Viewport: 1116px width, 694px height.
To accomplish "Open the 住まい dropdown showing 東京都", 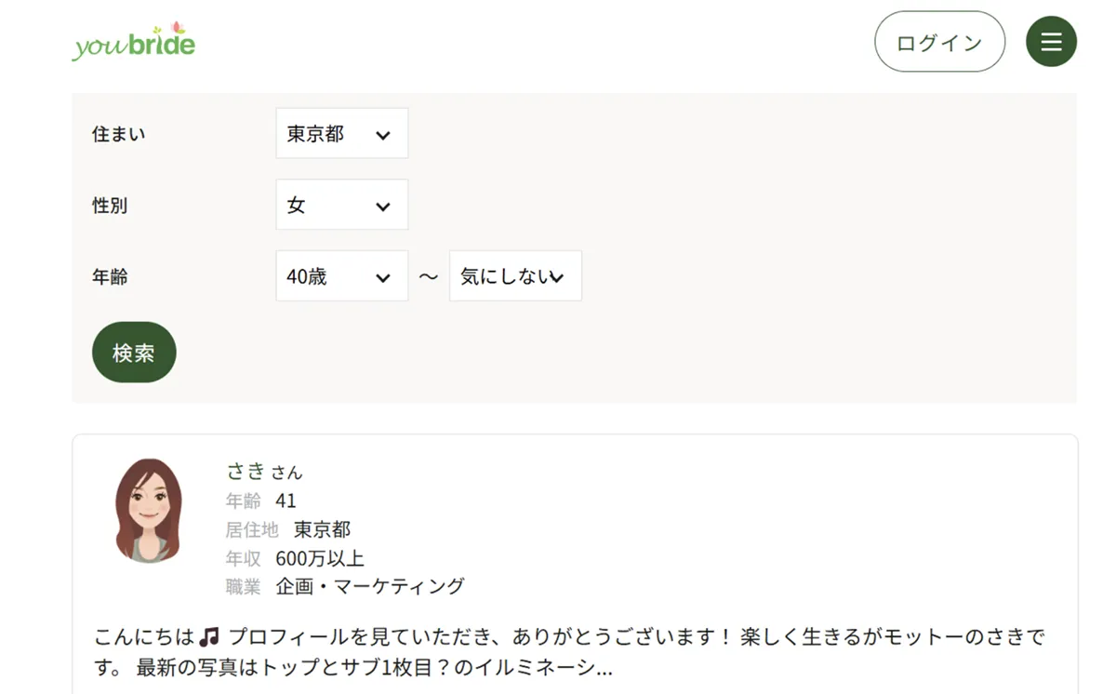I will 341,133.
